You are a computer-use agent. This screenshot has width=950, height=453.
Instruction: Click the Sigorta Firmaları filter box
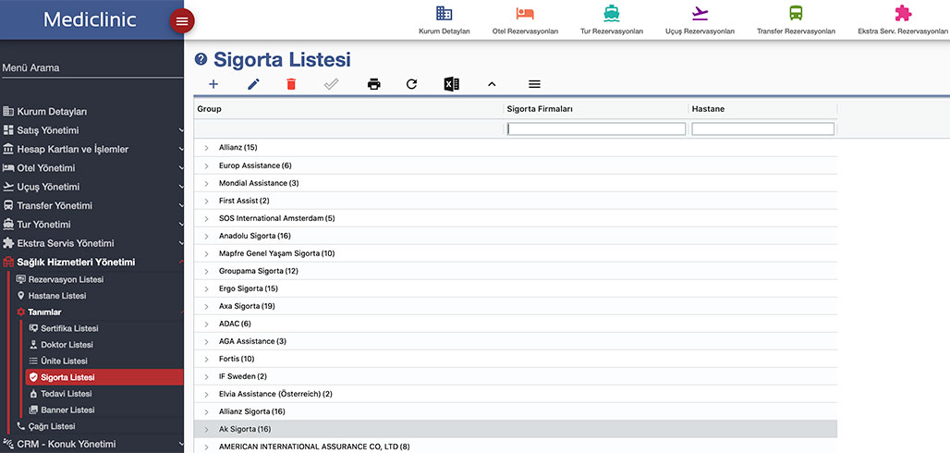[596, 129]
